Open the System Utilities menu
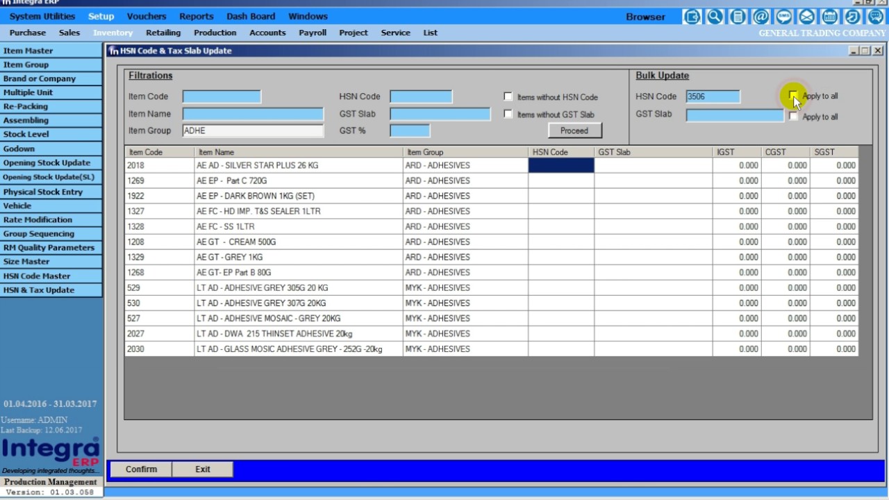This screenshot has height=500, width=889. coord(42,16)
